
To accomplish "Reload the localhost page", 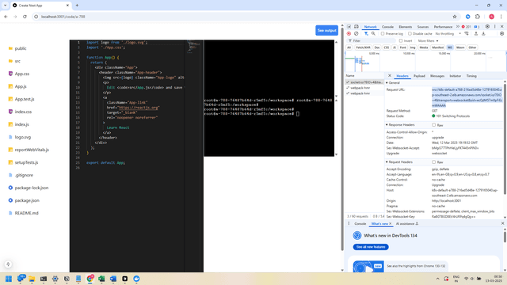I will 25,17.
